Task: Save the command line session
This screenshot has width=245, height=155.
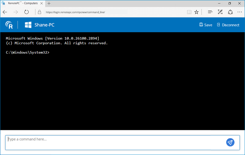Action: tap(205, 25)
